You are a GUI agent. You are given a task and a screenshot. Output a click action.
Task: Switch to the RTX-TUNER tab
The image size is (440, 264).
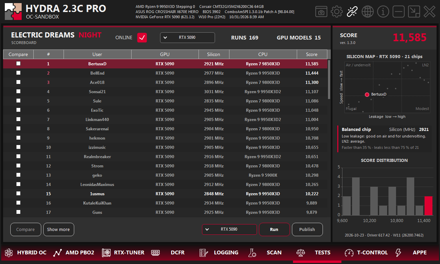tap(123, 253)
